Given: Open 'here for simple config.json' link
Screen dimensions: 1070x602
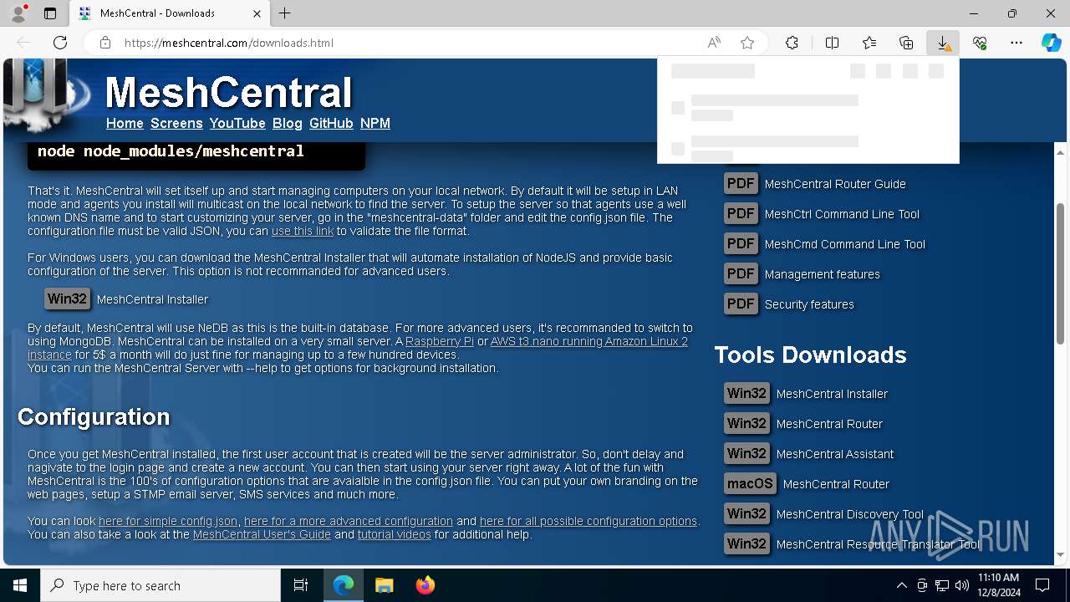Looking at the screenshot, I should [168, 521].
